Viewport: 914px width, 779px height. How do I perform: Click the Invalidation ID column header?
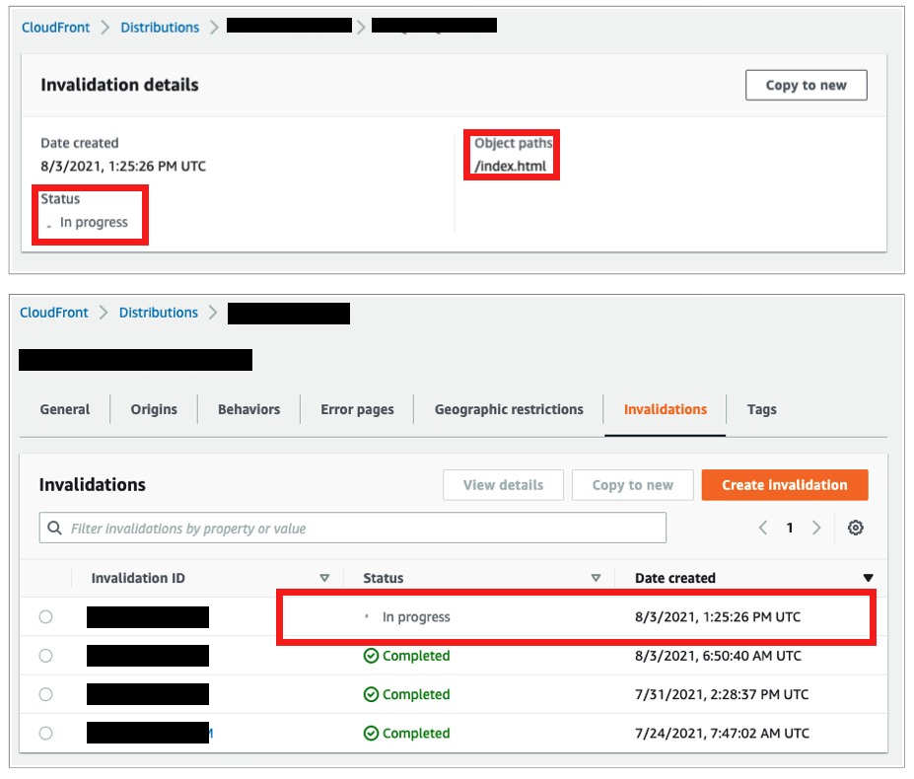pos(138,578)
